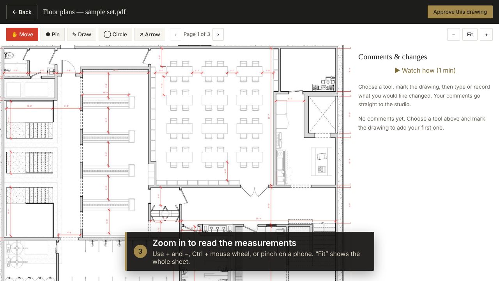The width and height of the screenshot is (499, 281).
Task: Click the tip title Zoom in to read the measurements
Action: click(224, 243)
